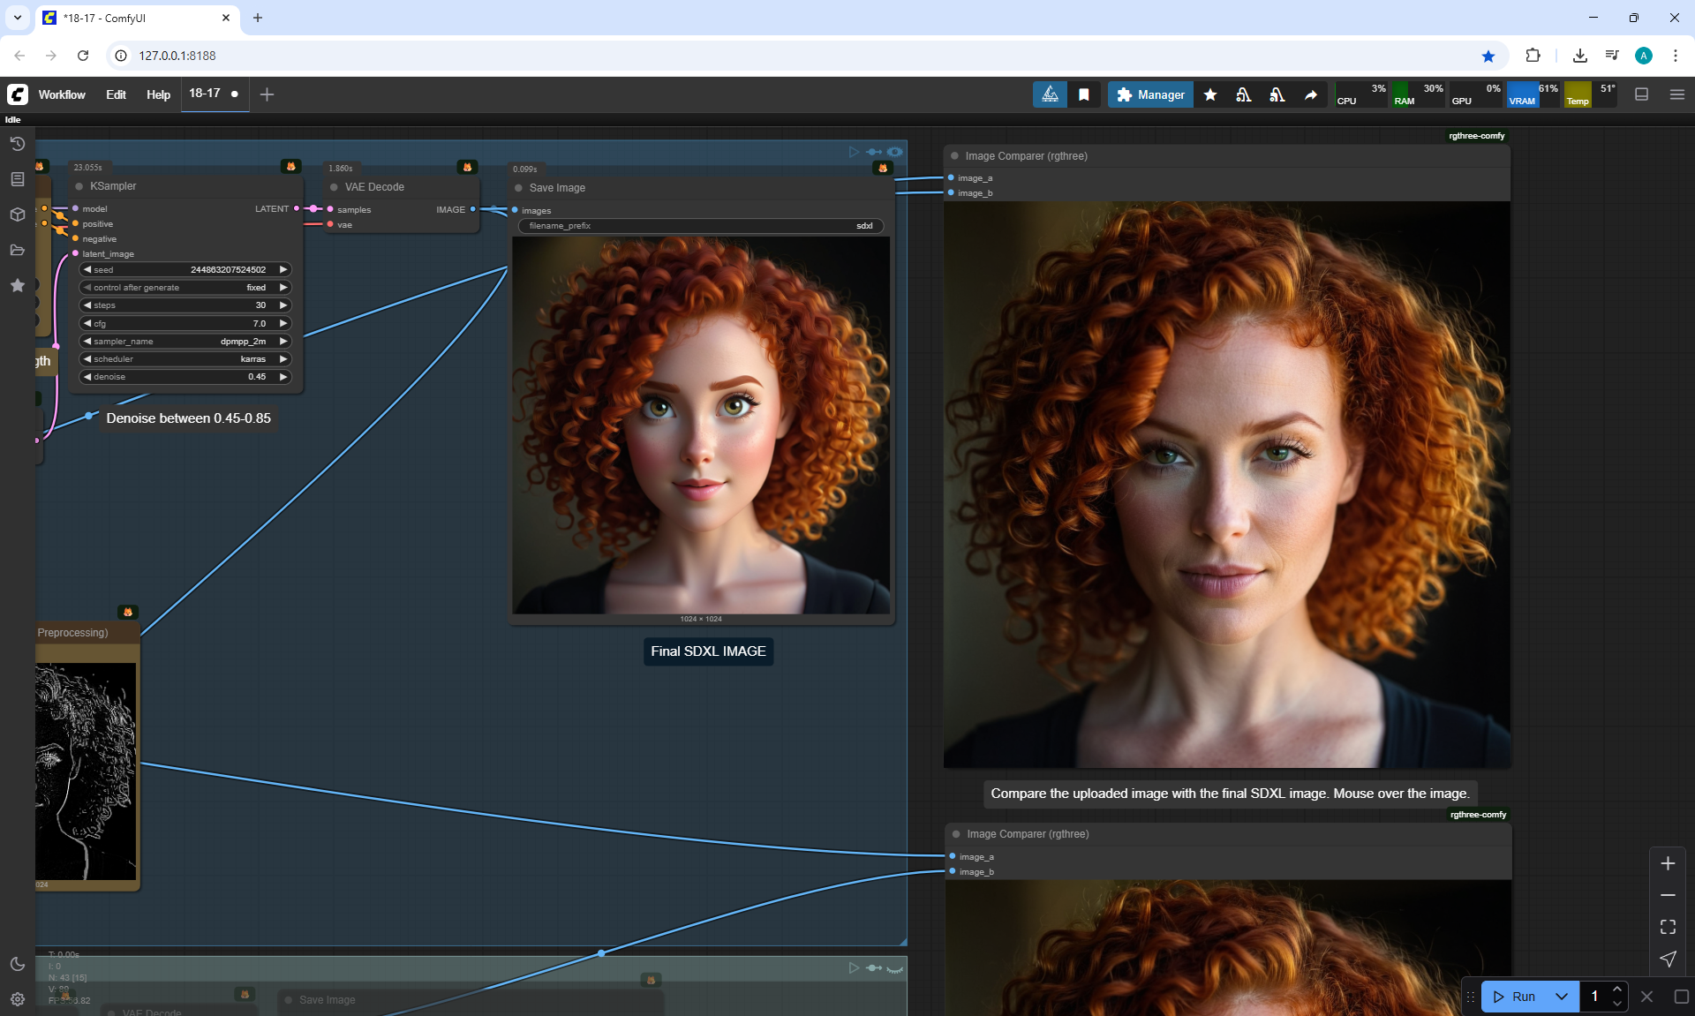Click the bookmark icon beside Manager
1695x1016 pixels.
tap(1084, 94)
